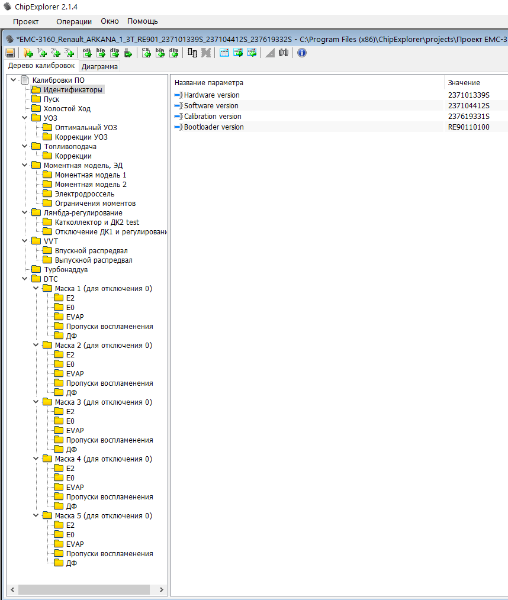Screen dimensions: 508x600
Task: Click the add folder toolbar icon
Action: click(28, 53)
